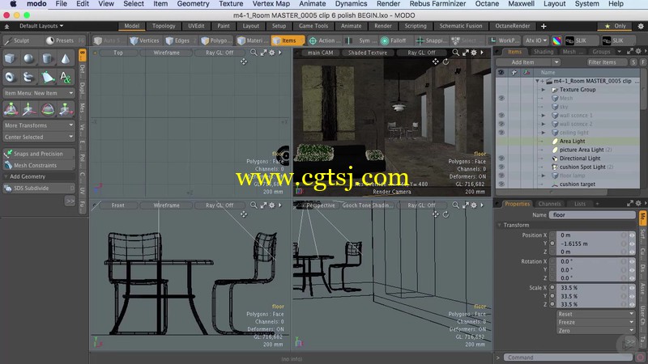
Task: Toggle visibility of Mesh item
Action: 501,98
